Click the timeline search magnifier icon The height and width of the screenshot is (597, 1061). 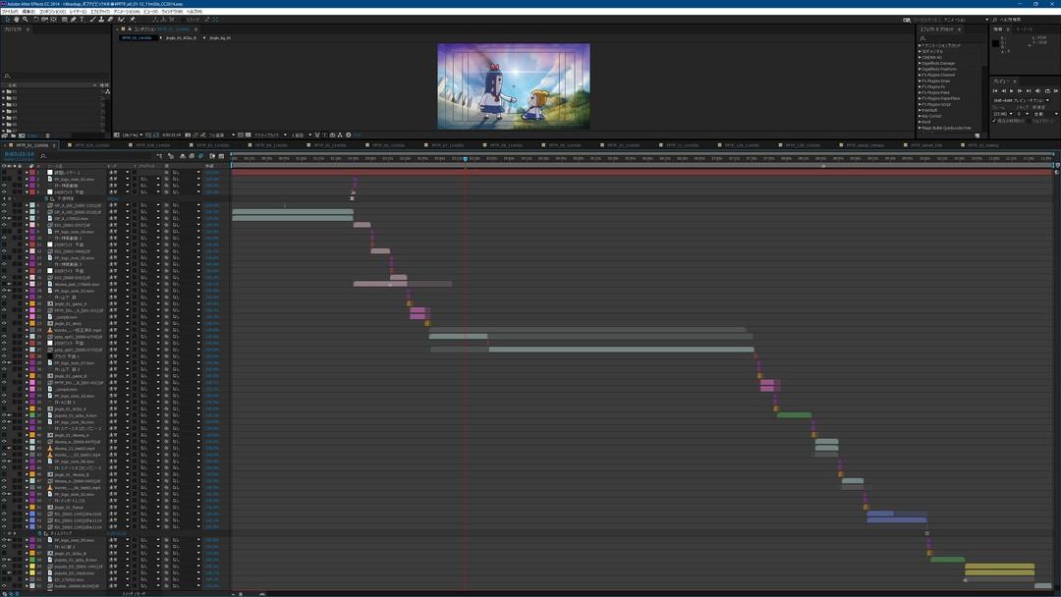pos(43,156)
